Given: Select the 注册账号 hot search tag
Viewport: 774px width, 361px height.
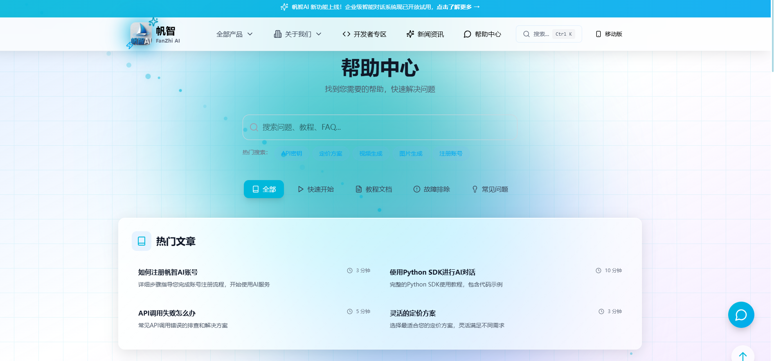Looking at the screenshot, I should click(451, 153).
